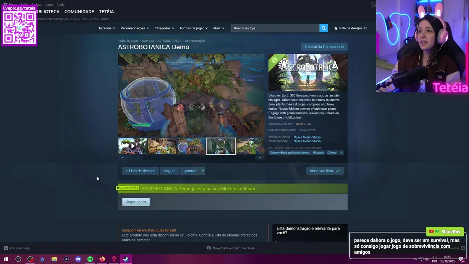The height and width of the screenshot is (264, 469).
Task: Open Spotify from the taskbar
Action: pyautogui.click(x=90, y=259)
